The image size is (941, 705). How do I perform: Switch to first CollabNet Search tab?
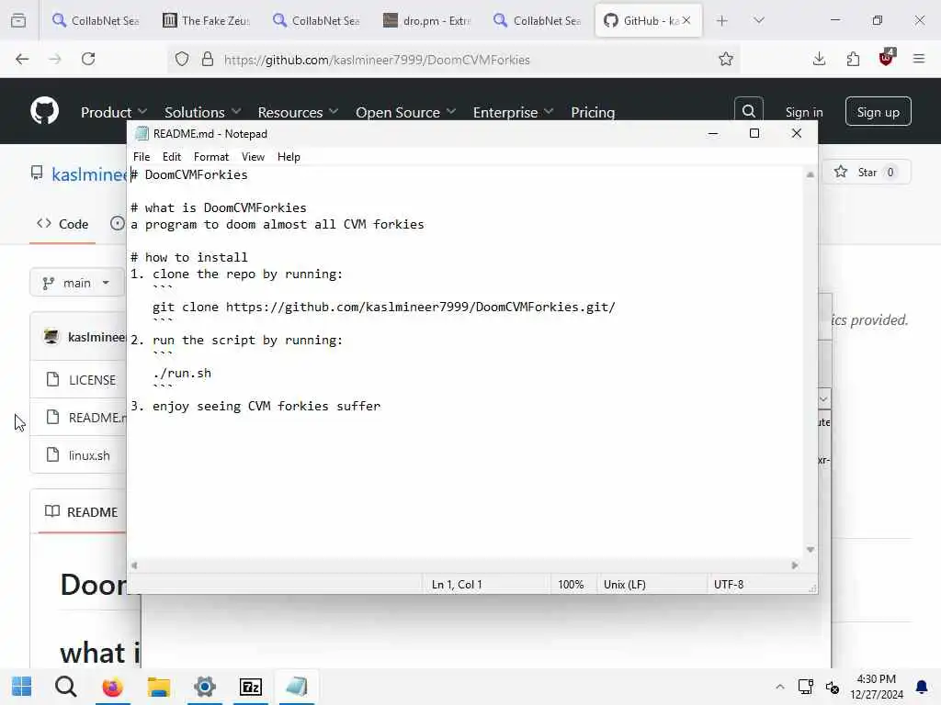click(x=96, y=20)
